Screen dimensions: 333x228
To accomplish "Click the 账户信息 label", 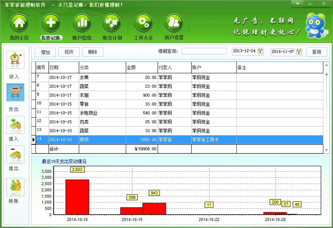I will [x=82, y=38].
